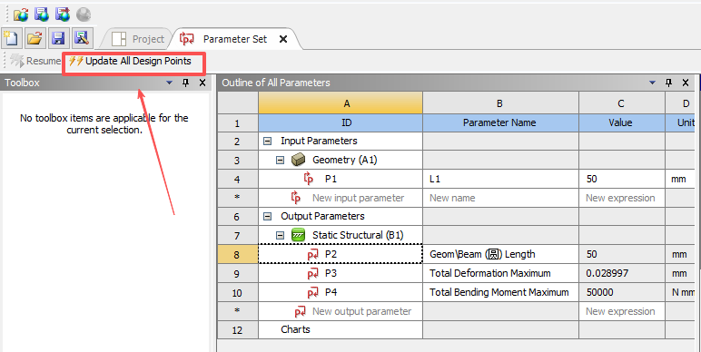Click the P3 output parameter icon

click(x=313, y=273)
